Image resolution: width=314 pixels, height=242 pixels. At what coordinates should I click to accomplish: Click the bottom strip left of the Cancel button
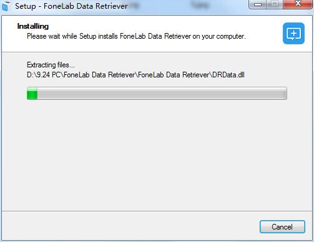coord(130,226)
